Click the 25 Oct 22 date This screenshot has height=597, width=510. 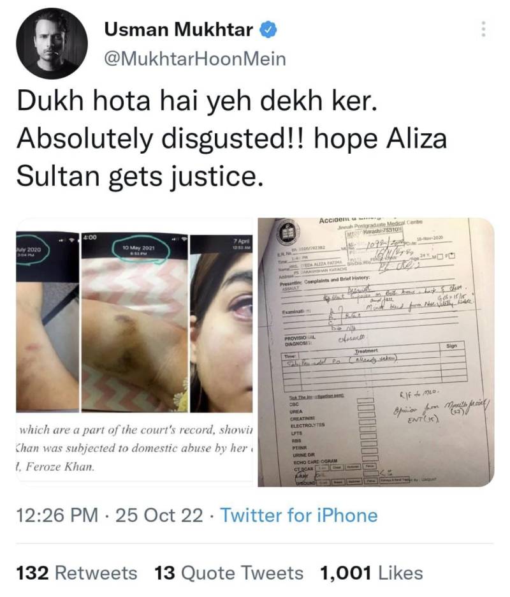click(159, 515)
